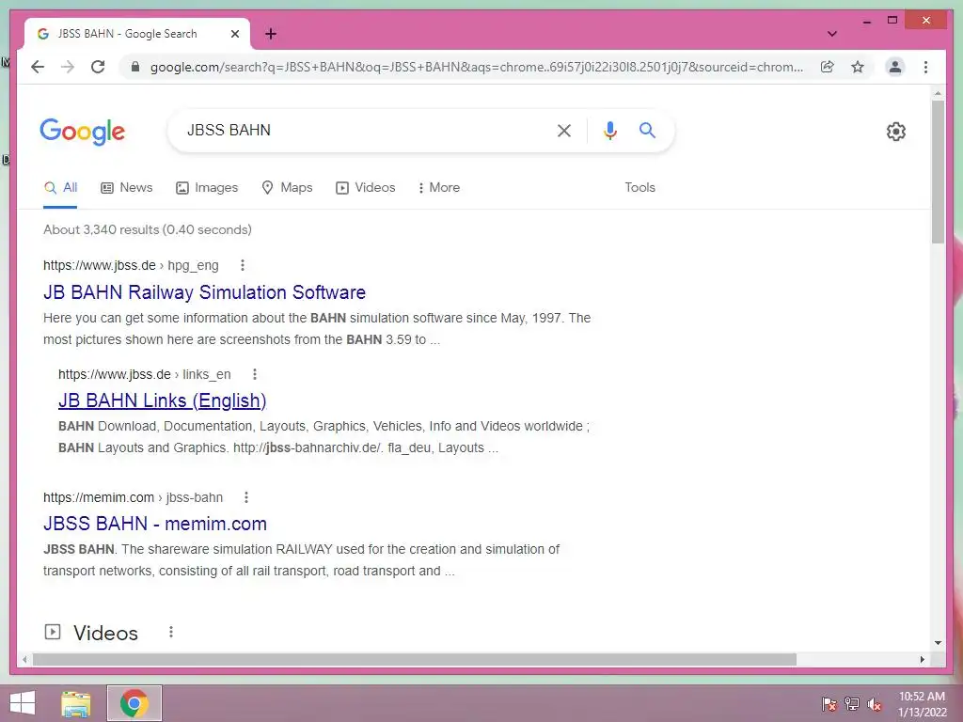Open File Explorer from the taskbar

[76, 703]
